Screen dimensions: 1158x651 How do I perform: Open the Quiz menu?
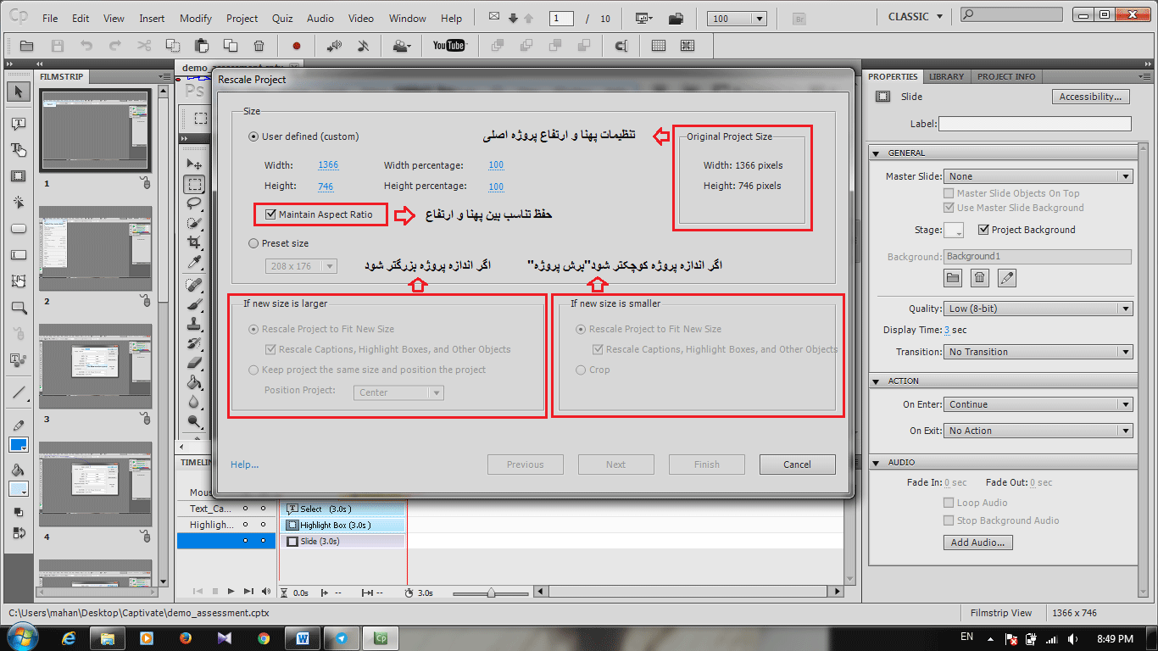(x=282, y=18)
